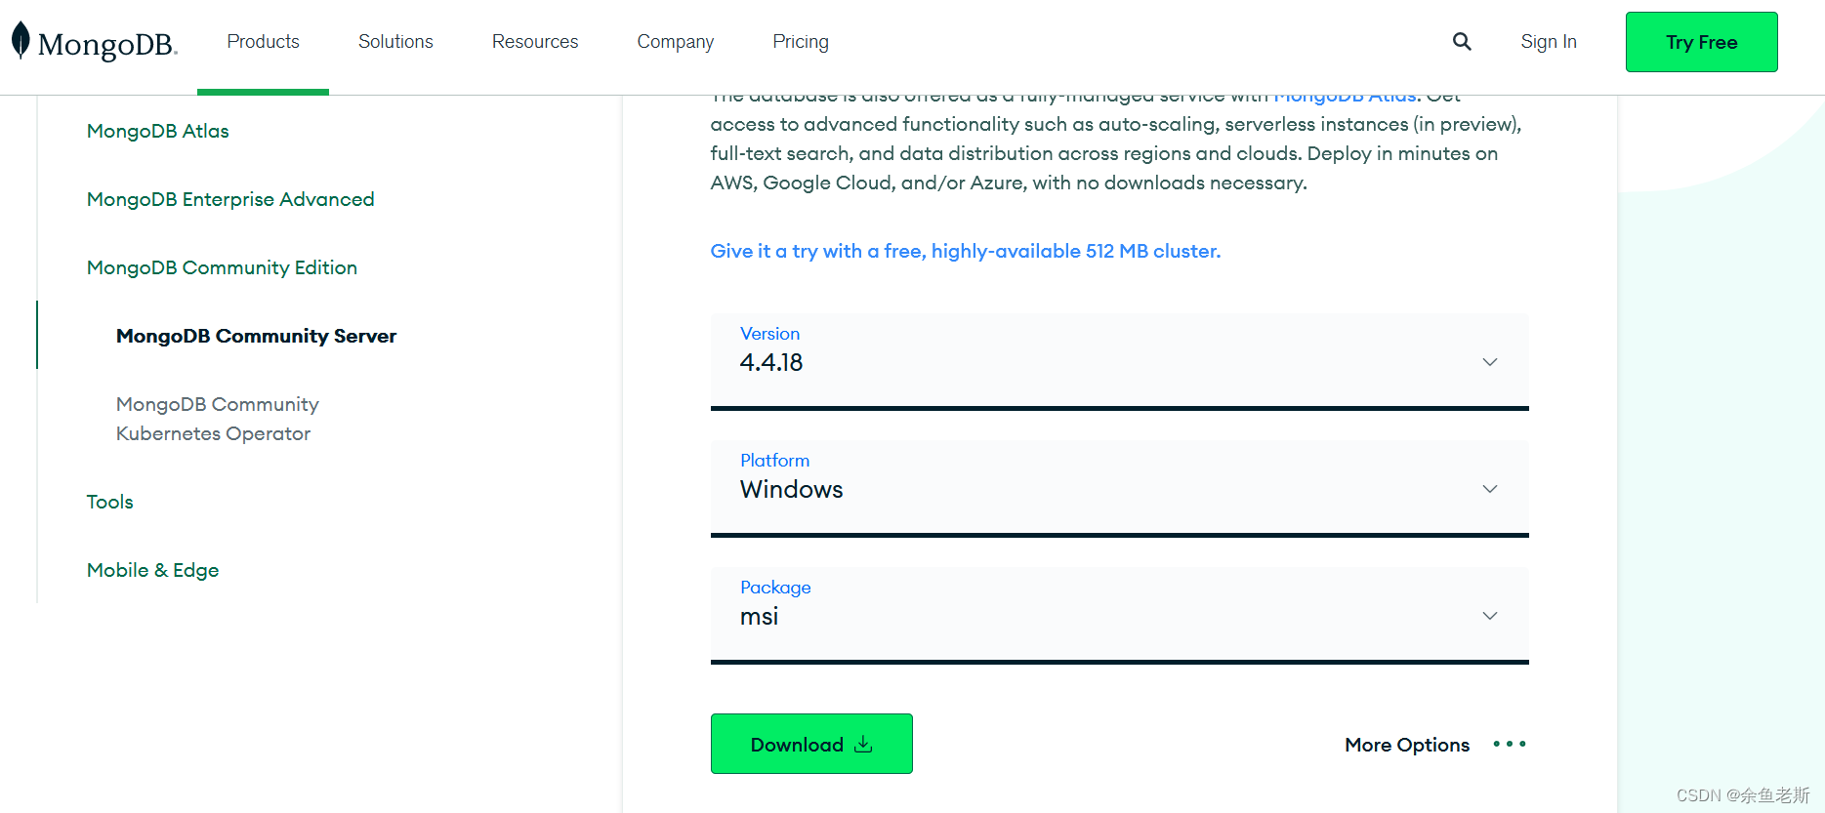Open the Solutions menu
Screen dimensions: 1825x813
(x=394, y=41)
